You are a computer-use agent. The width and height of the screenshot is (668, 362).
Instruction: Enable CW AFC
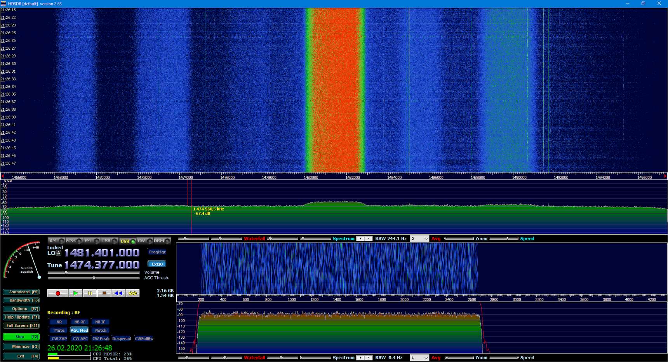pyautogui.click(x=80, y=339)
